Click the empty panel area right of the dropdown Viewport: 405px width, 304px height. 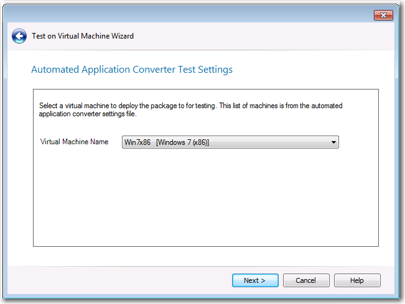pyautogui.click(x=358, y=142)
